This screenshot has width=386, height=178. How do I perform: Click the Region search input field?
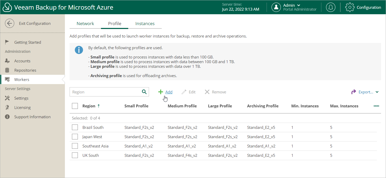pos(105,92)
